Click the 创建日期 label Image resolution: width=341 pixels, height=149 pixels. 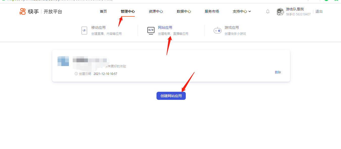tap(85, 74)
